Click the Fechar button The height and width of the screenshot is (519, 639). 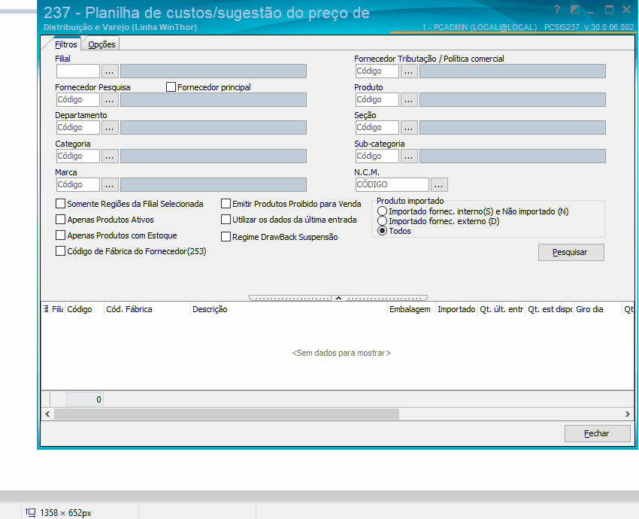pyautogui.click(x=597, y=433)
